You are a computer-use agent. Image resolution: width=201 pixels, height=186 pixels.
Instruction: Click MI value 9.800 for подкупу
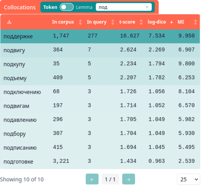coord(187,64)
